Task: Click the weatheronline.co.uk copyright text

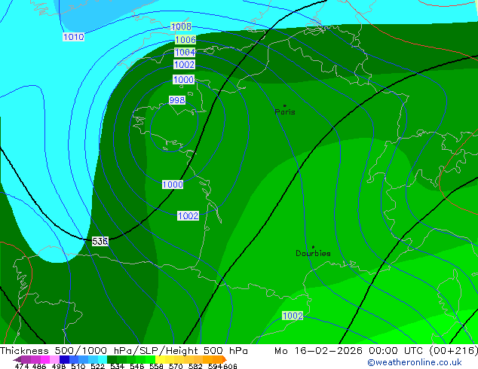Action: pyautogui.click(x=415, y=362)
